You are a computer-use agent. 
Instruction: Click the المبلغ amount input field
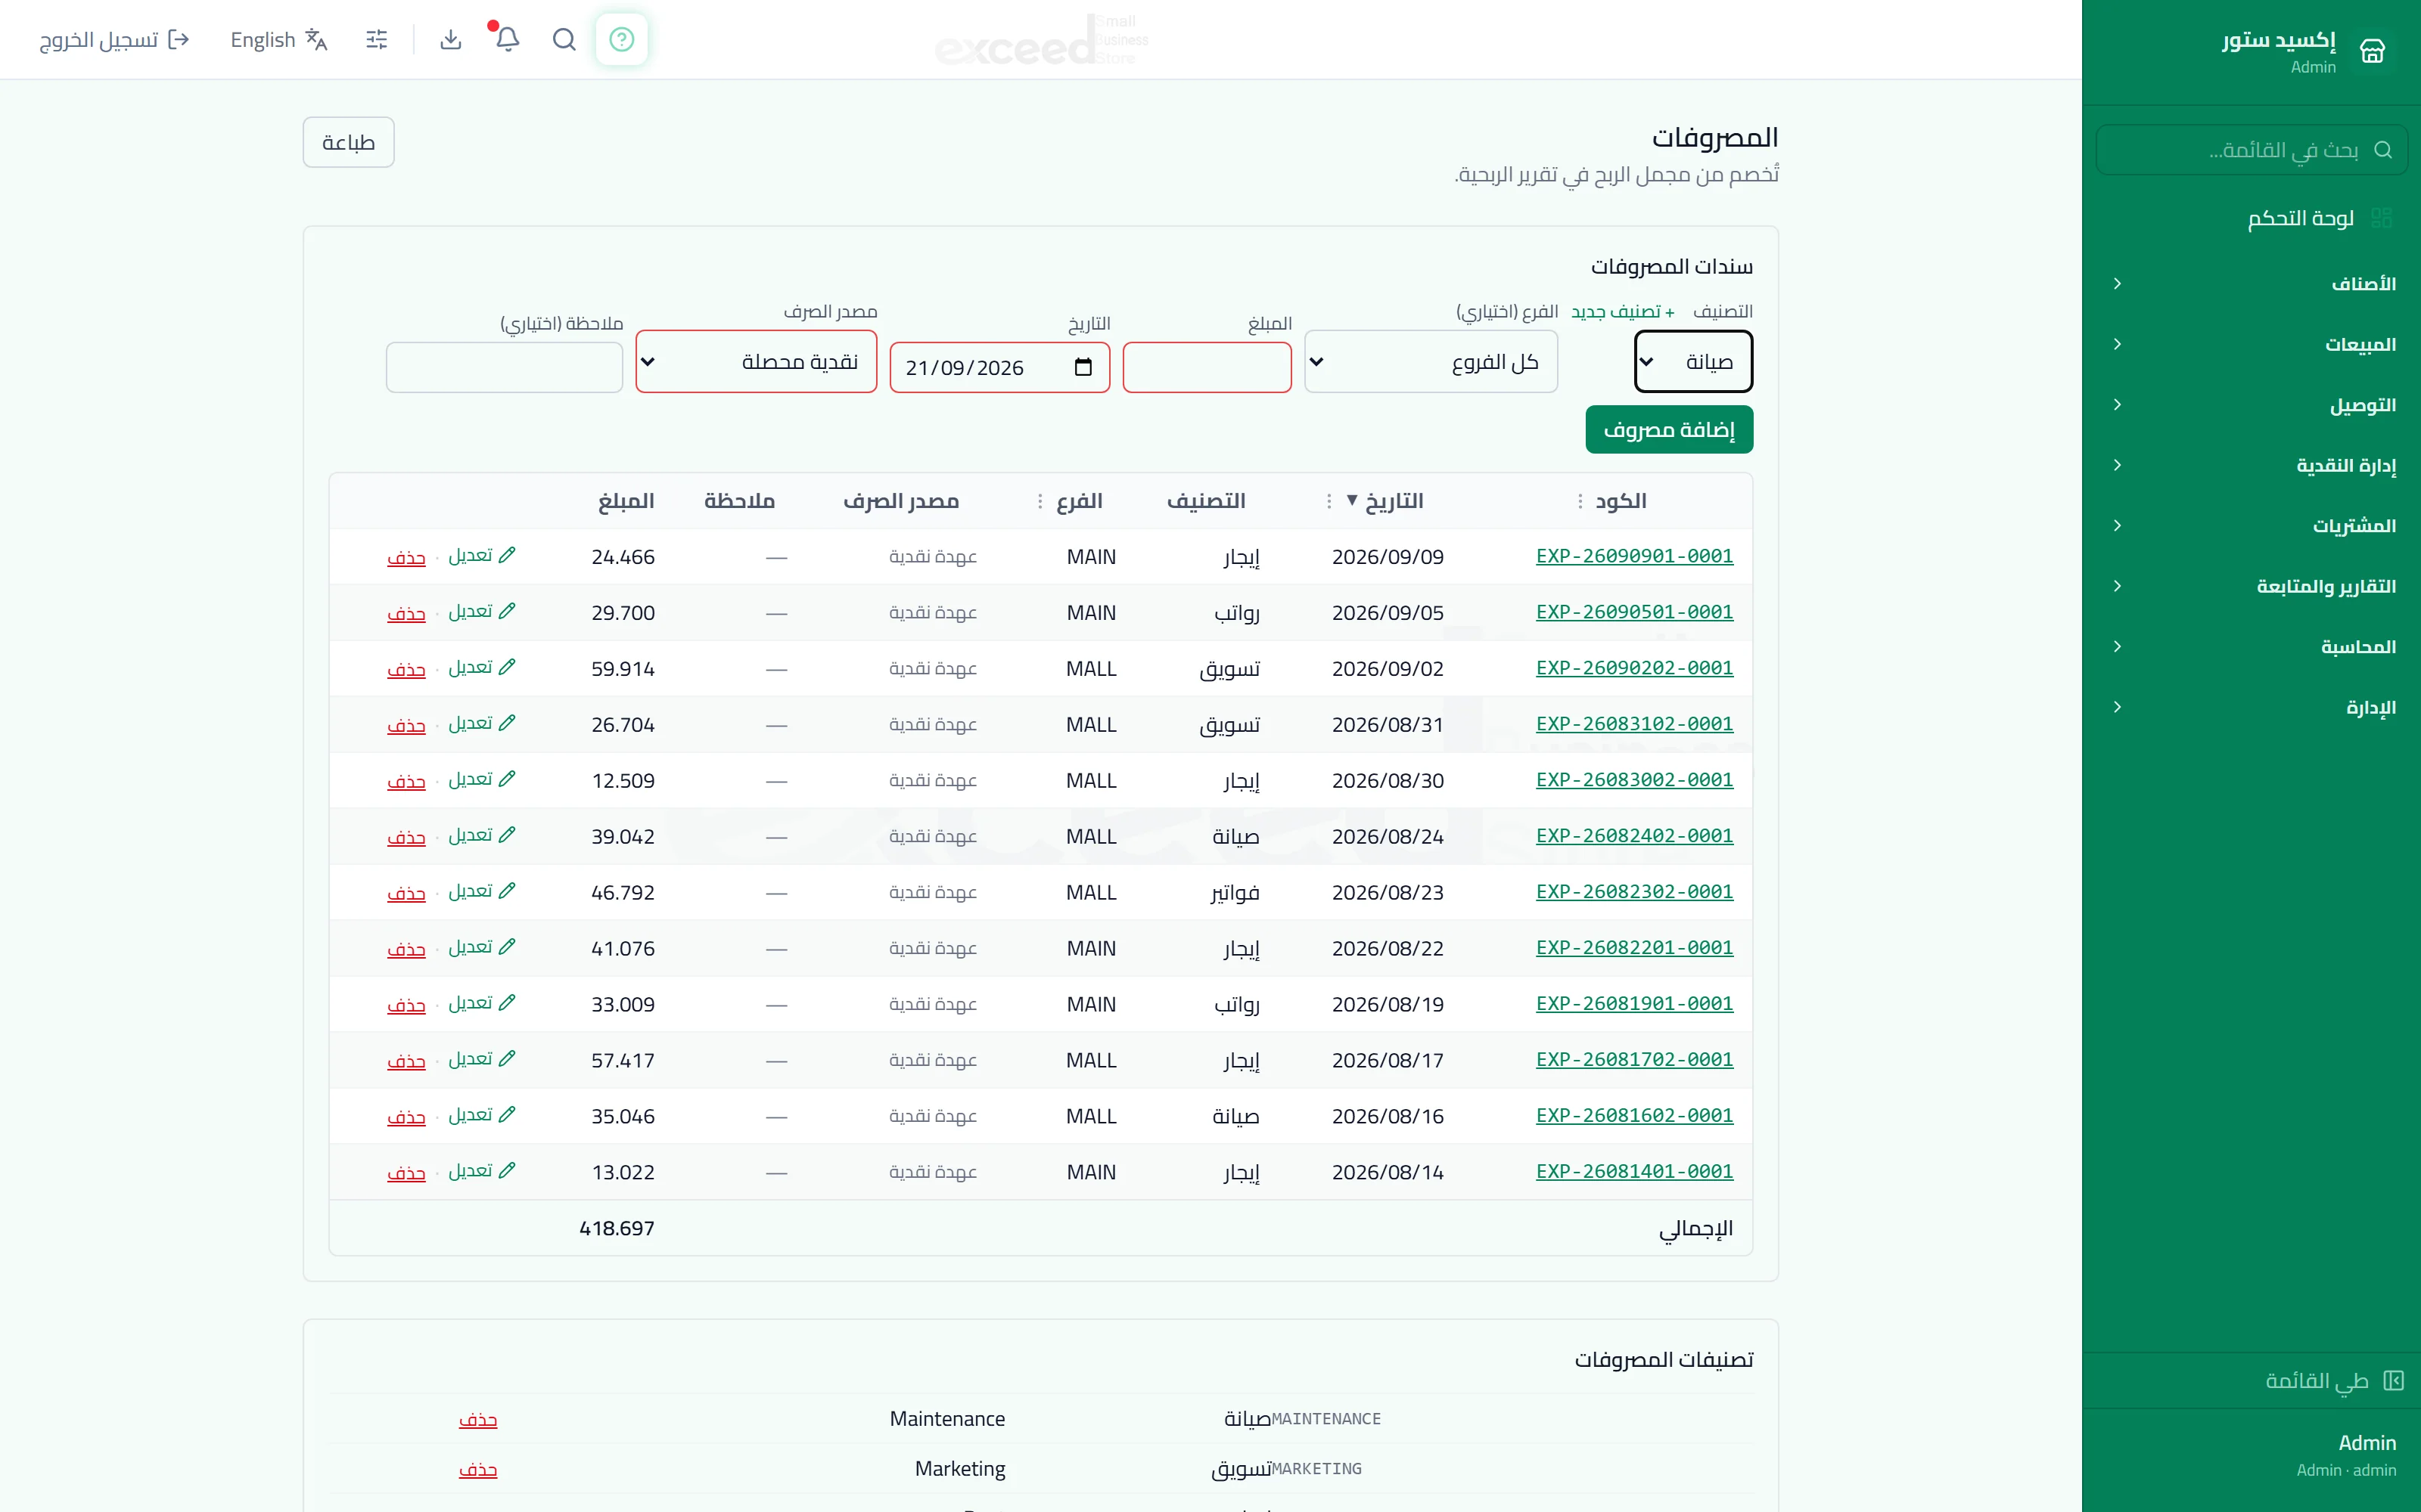click(1207, 367)
